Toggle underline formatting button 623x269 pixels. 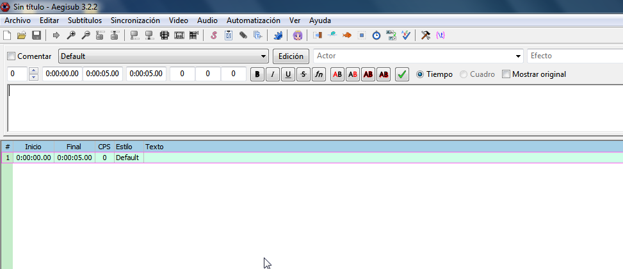[287, 74]
